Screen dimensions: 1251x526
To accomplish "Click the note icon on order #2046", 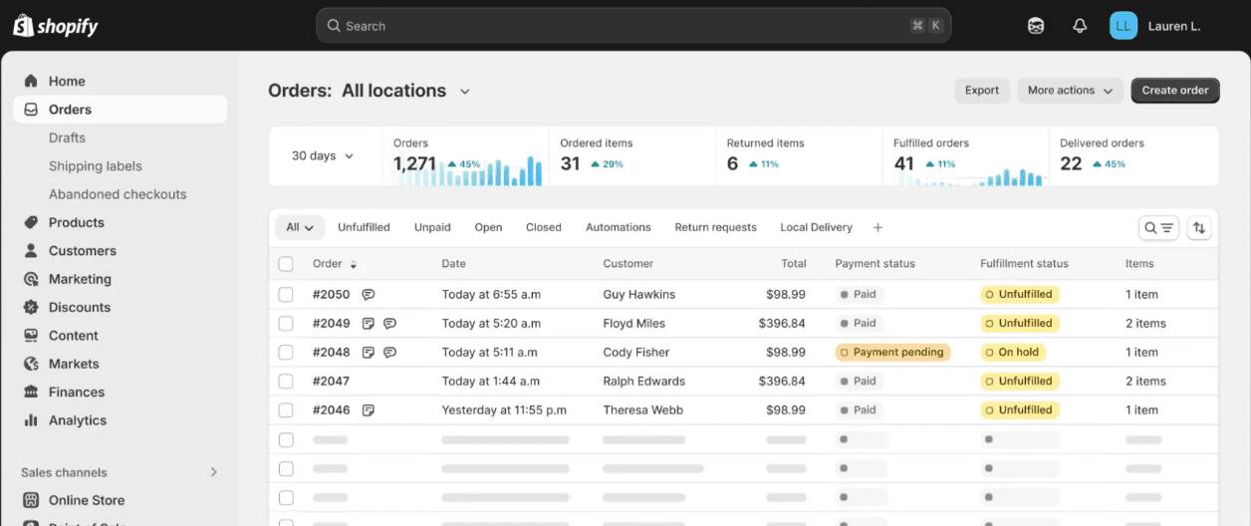I will 369,410.
